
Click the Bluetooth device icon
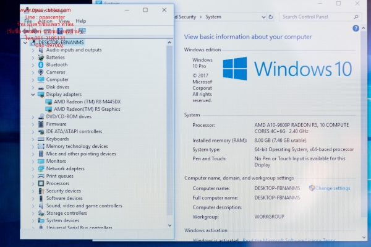(41, 64)
